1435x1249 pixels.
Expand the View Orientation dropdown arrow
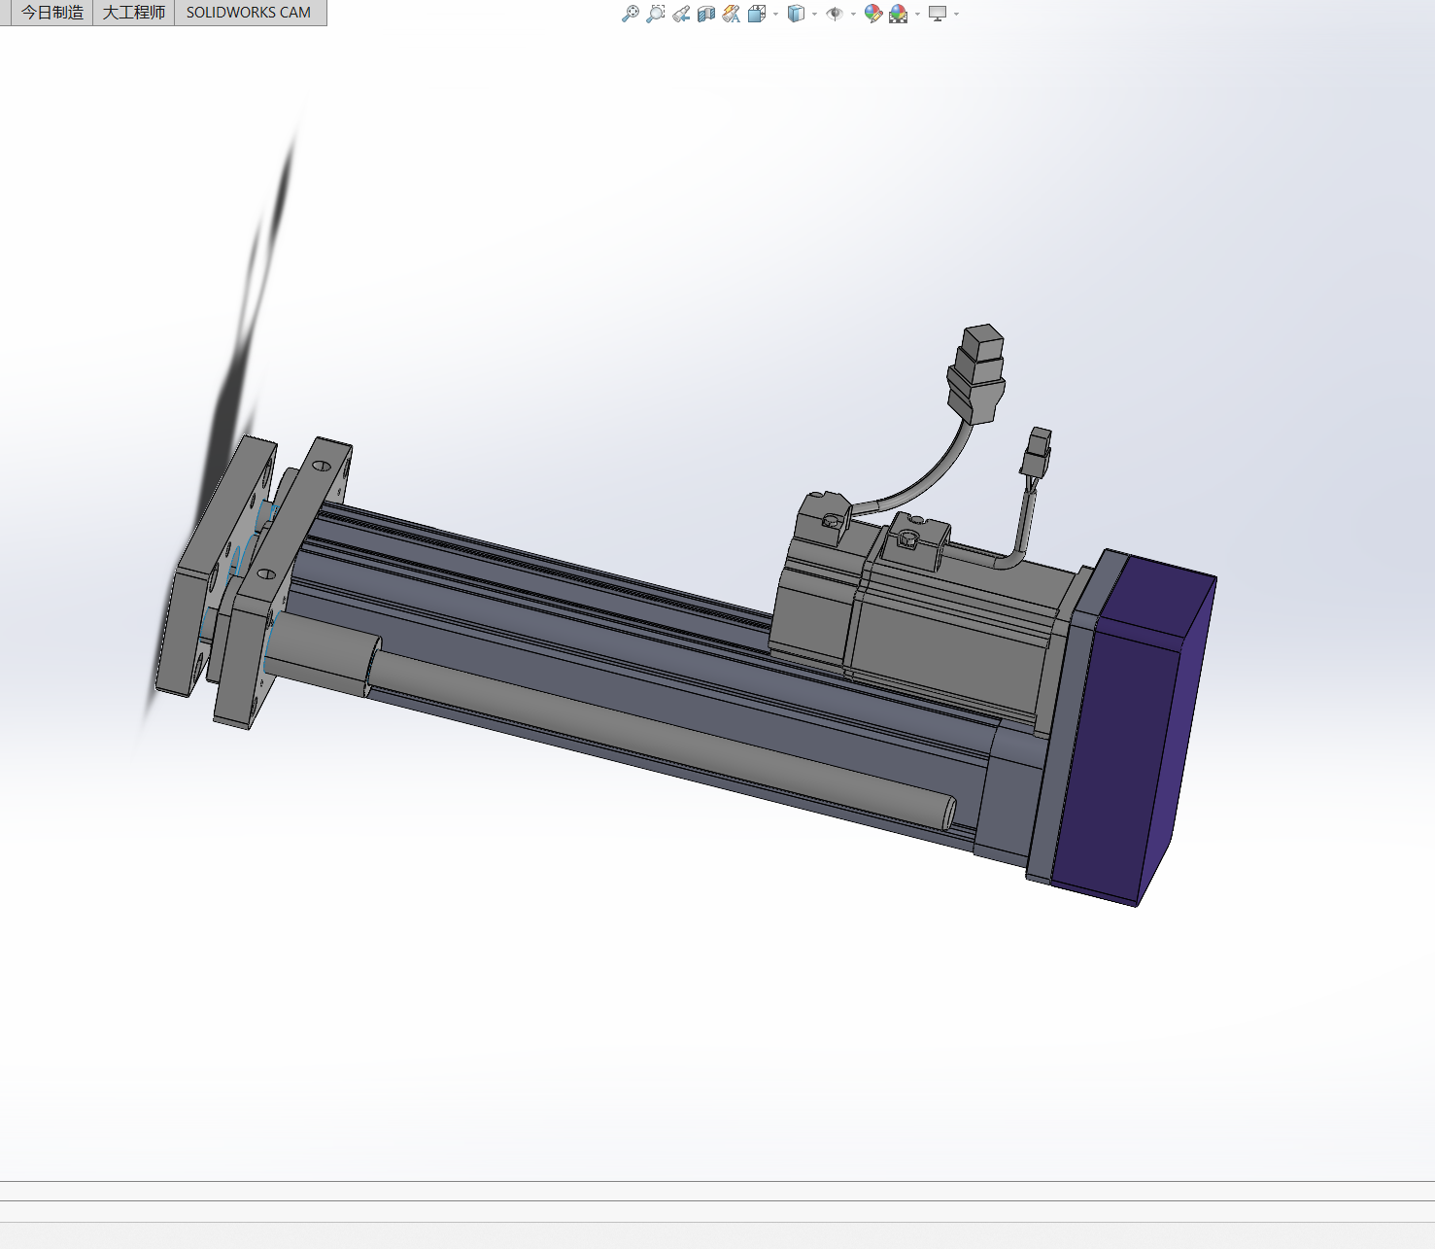(775, 14)
